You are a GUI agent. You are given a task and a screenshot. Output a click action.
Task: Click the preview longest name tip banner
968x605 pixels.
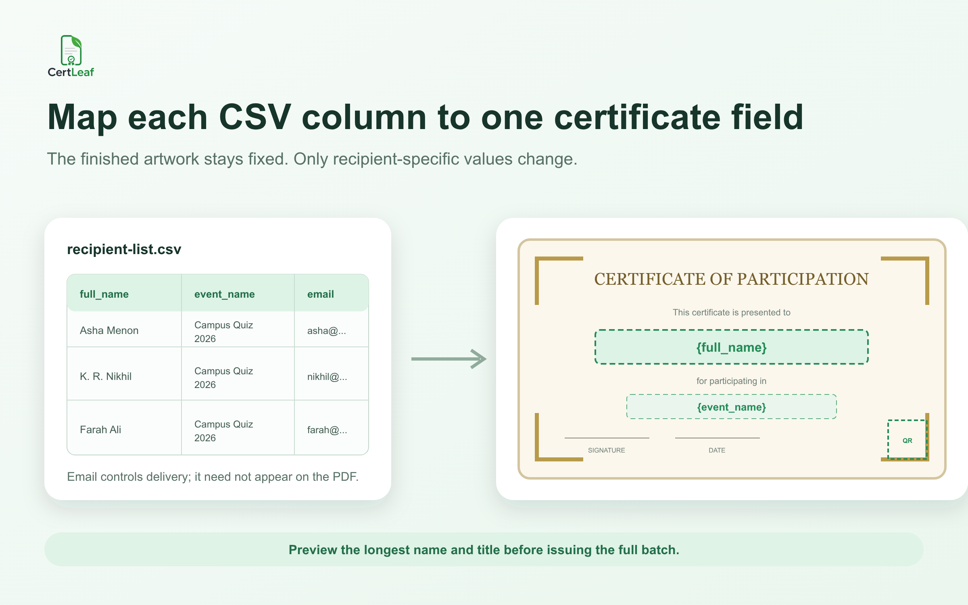484,549
